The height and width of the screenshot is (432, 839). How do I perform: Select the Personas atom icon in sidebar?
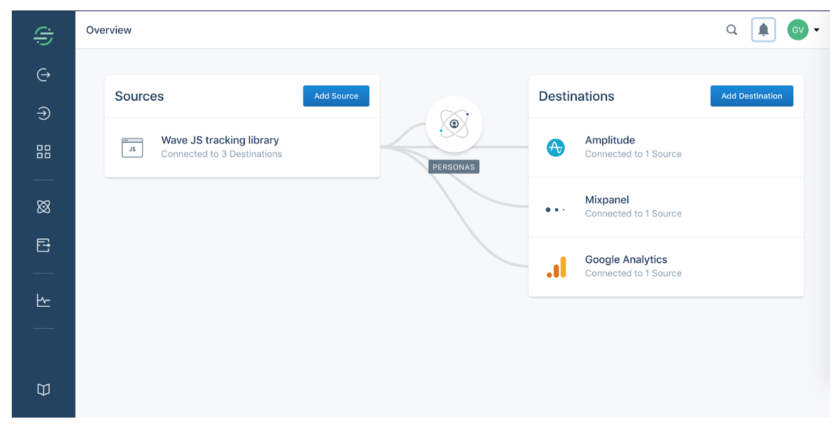click(x=43, y=207)
